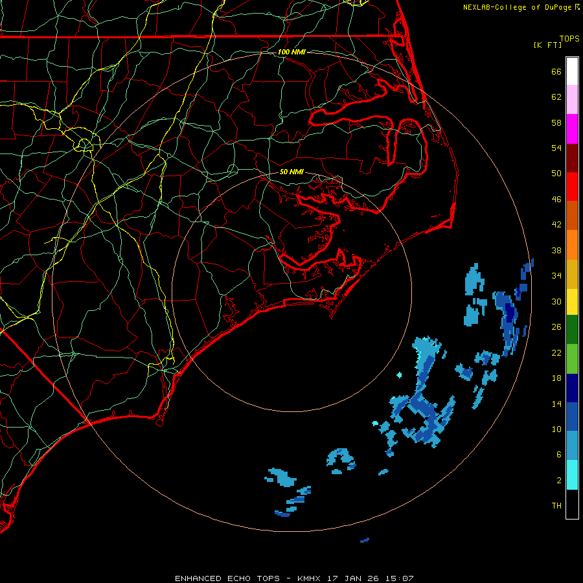Click the '66' legend value

pyautogui.click(x=556, y=71)
